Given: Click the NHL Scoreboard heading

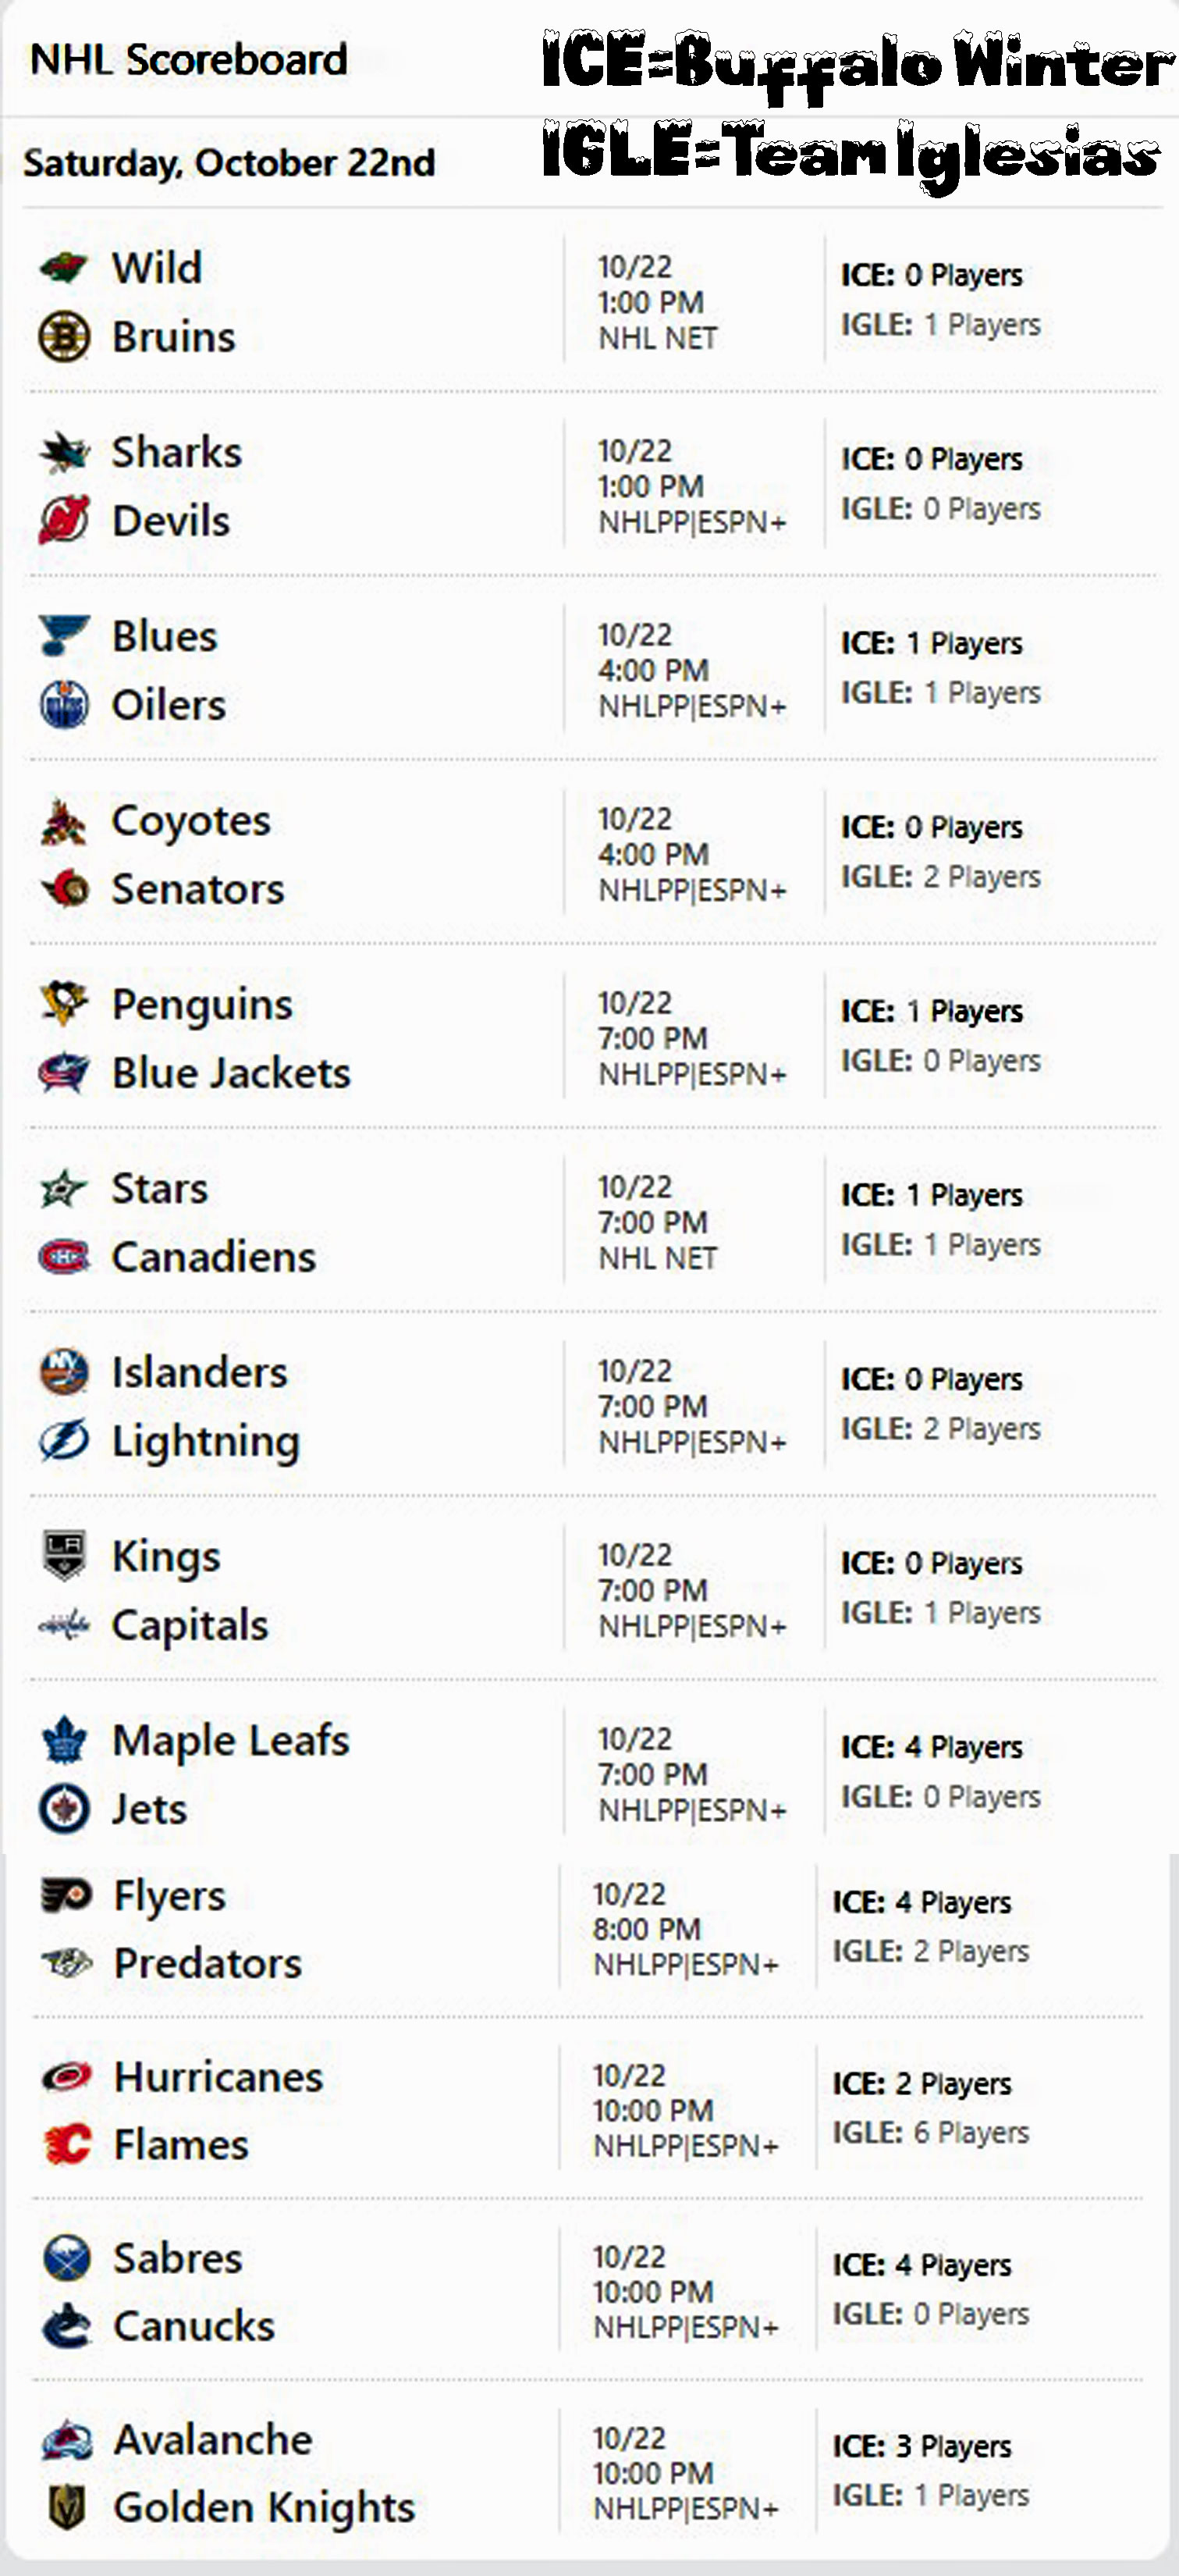Looking at the screenshot, I should 189,60.
